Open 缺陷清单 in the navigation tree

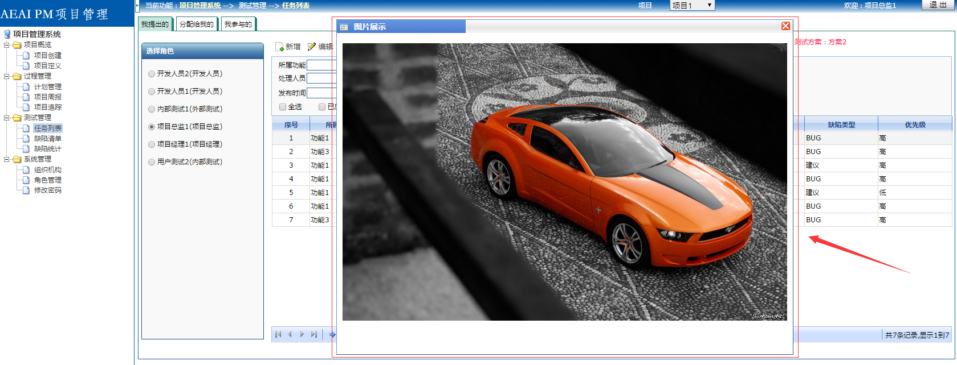tap(48, 138)
